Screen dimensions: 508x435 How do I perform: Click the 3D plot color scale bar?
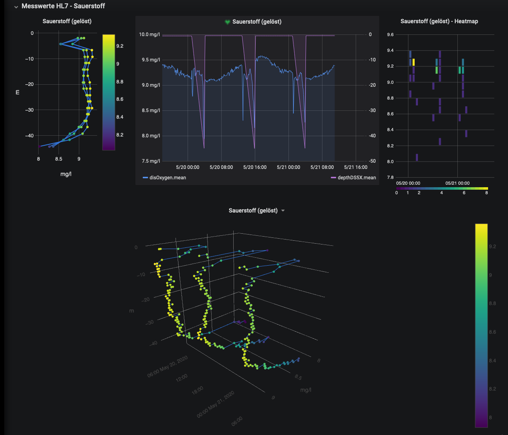pyautogui.click(x=481, y=325)
